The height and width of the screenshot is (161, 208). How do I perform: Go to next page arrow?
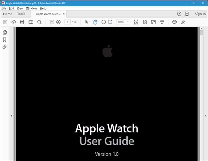[x=59, y=22]
